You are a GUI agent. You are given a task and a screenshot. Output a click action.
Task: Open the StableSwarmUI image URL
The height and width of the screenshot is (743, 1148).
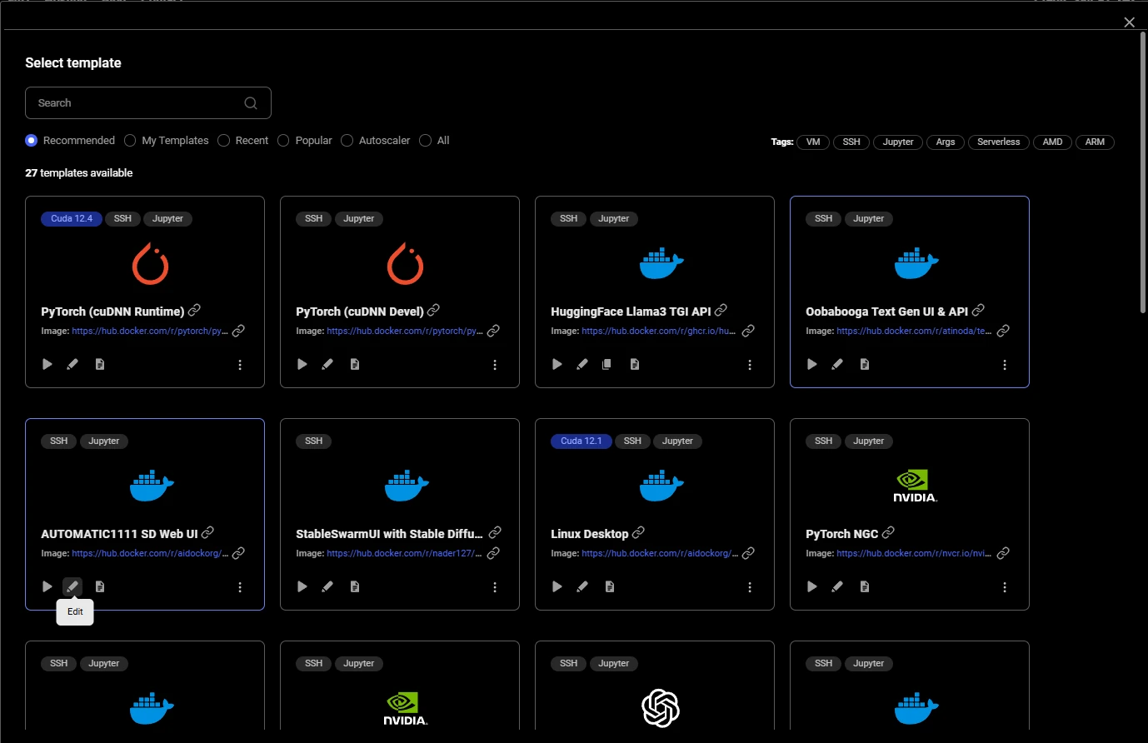(405, 554)
